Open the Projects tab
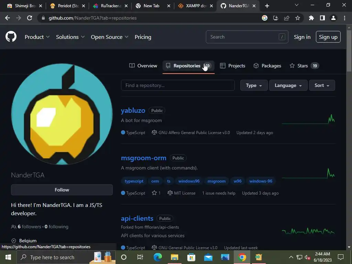The width and height of the screenshot is (352, 264). (x=233, y=66)
